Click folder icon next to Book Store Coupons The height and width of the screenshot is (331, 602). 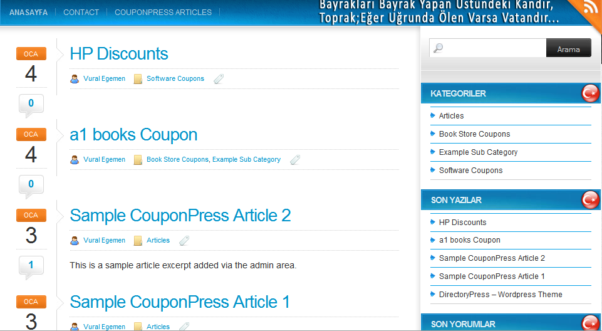pyautogui.click(x=138, y=160)
